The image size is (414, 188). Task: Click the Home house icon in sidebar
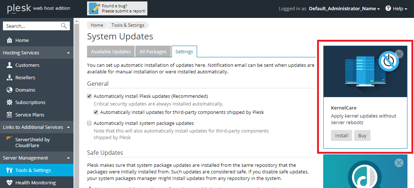pos(10,41)
